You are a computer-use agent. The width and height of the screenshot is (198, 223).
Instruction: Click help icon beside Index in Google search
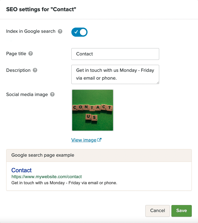click(60, 31)
